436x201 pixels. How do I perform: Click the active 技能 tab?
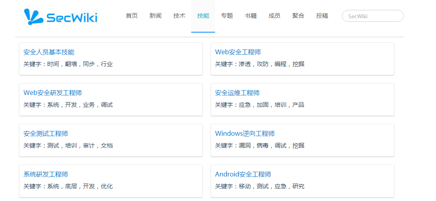[203, 16]
